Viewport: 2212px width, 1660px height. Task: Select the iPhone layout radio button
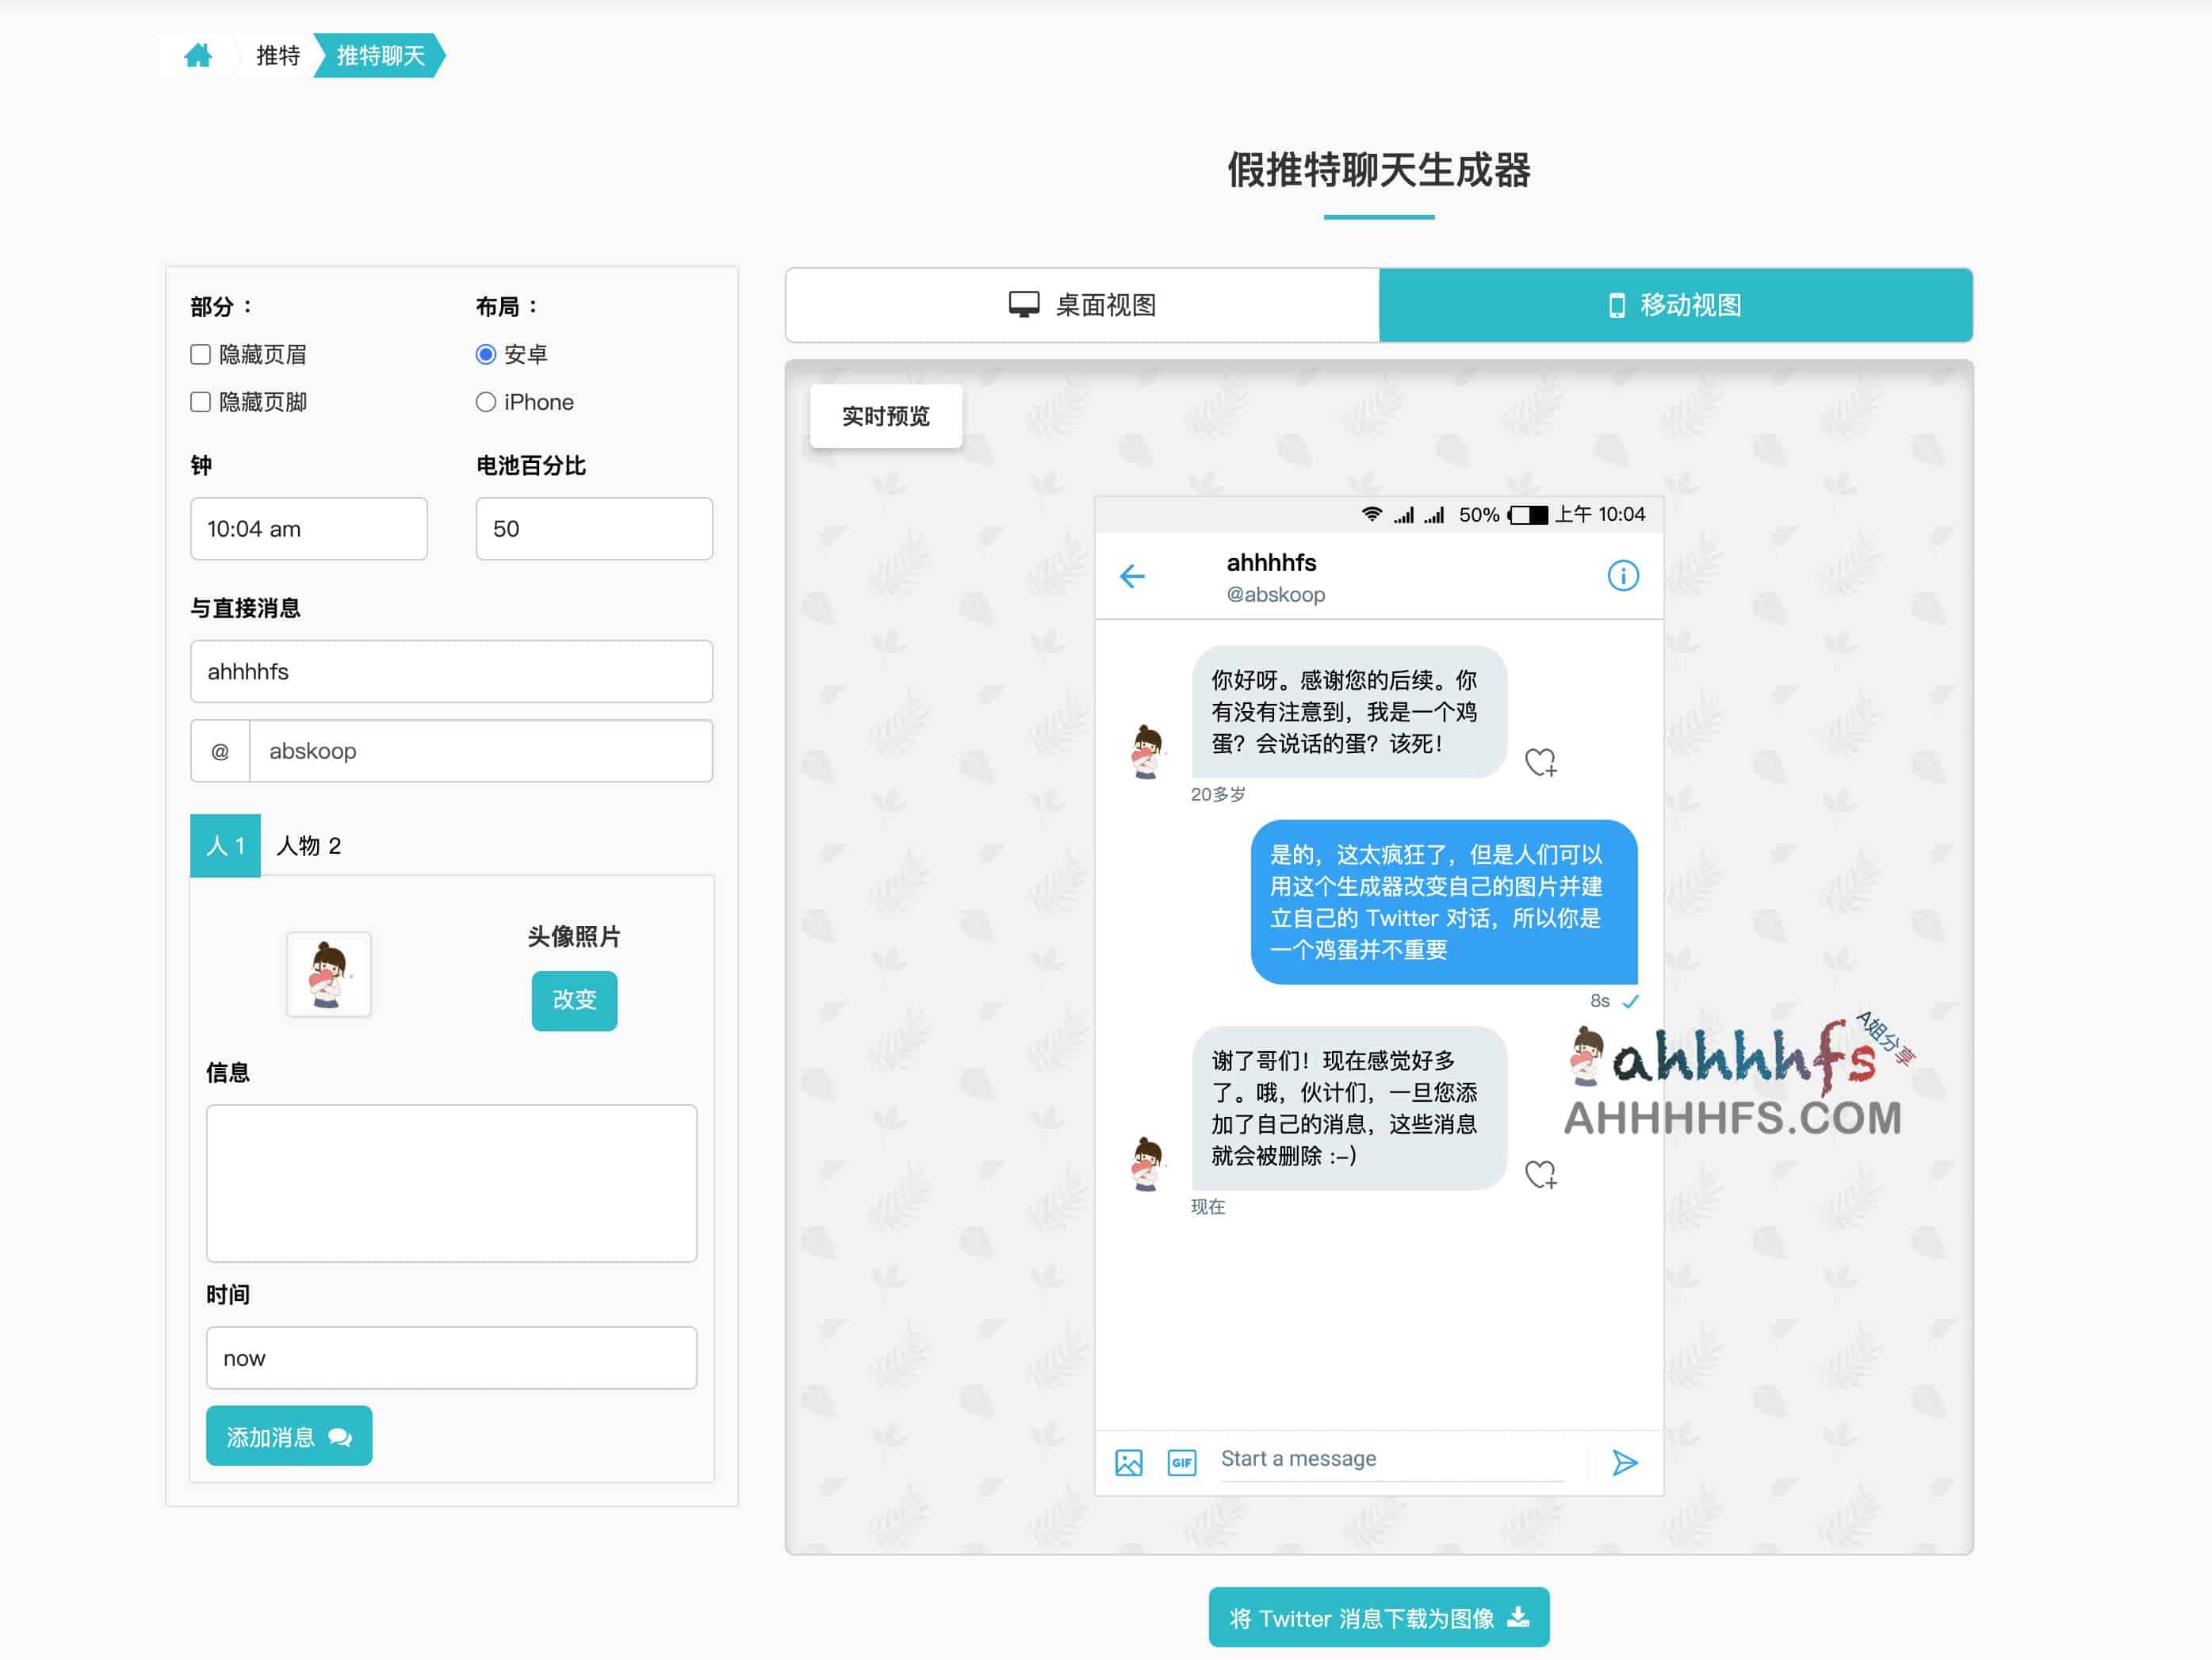pyautogui.click(x=486, y=401)
